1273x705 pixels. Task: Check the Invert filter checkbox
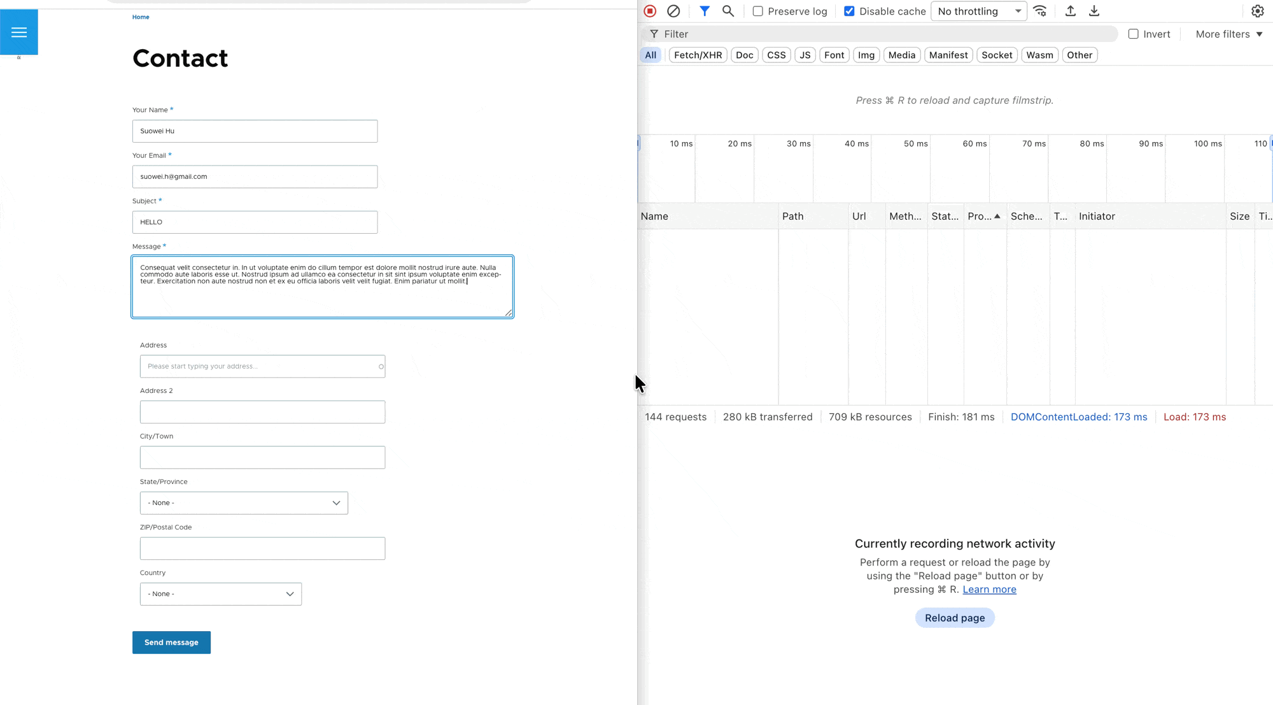[1134, 34]
